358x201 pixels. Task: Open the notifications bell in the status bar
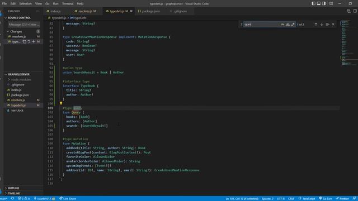pos(354,199)
